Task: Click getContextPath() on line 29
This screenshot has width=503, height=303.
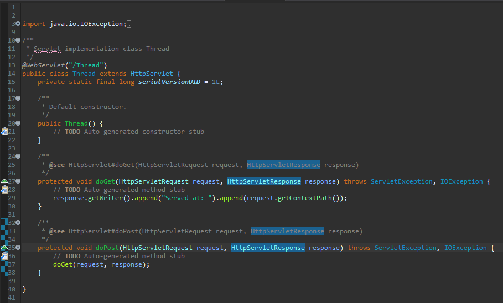Action: (x=309, y=198)
